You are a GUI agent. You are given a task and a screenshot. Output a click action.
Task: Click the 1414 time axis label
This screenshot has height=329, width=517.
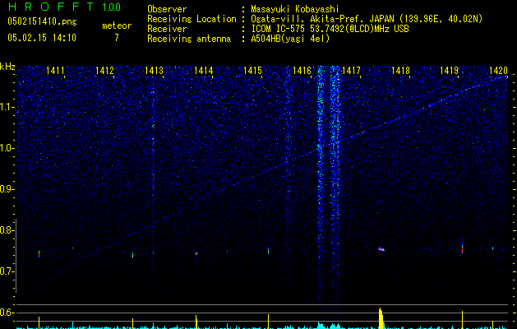(x=204, y=70)
